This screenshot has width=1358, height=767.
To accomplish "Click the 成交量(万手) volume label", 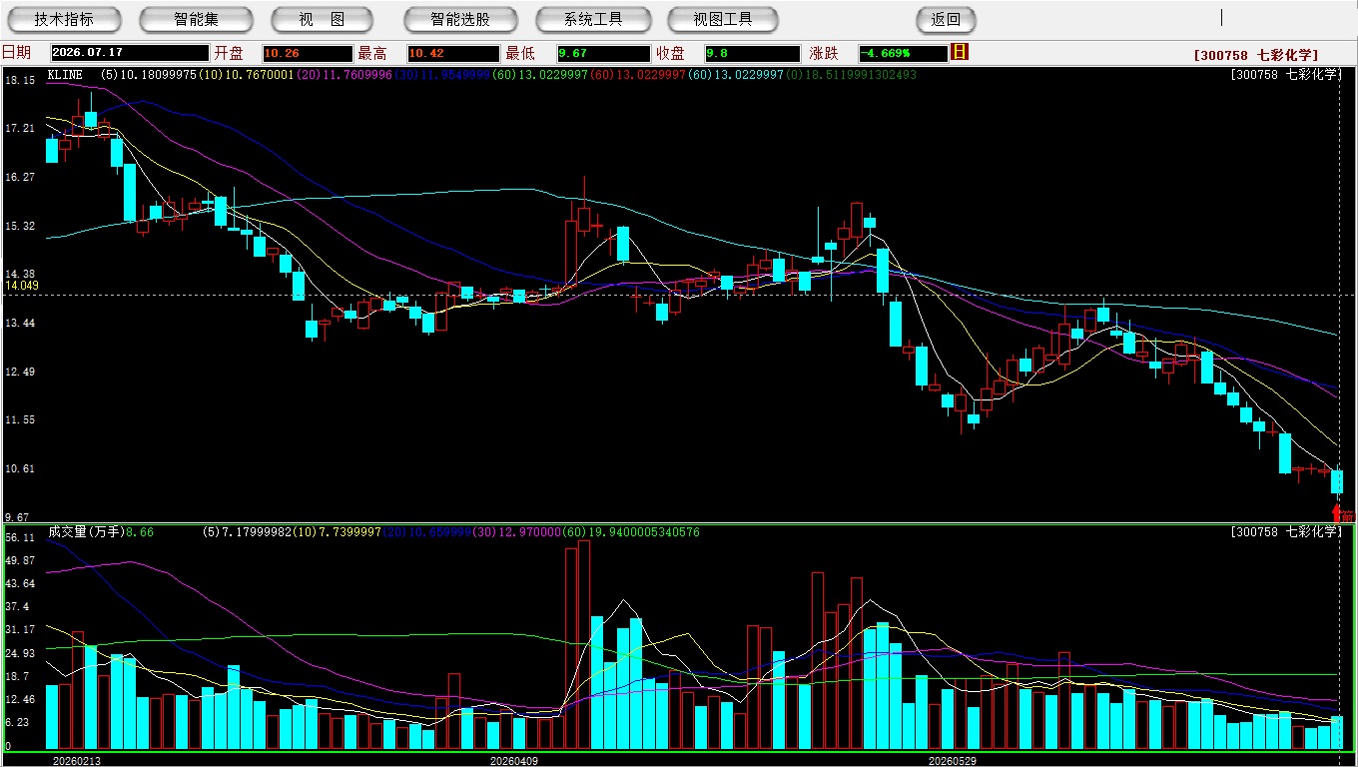I will pos(86,532).
